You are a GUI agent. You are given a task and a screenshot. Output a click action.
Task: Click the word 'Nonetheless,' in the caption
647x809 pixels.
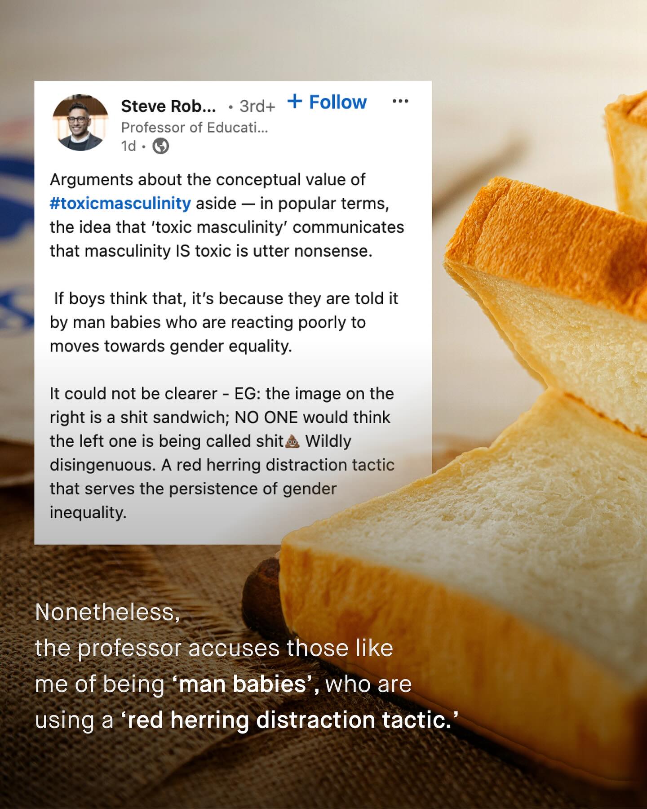click(107, 612)
